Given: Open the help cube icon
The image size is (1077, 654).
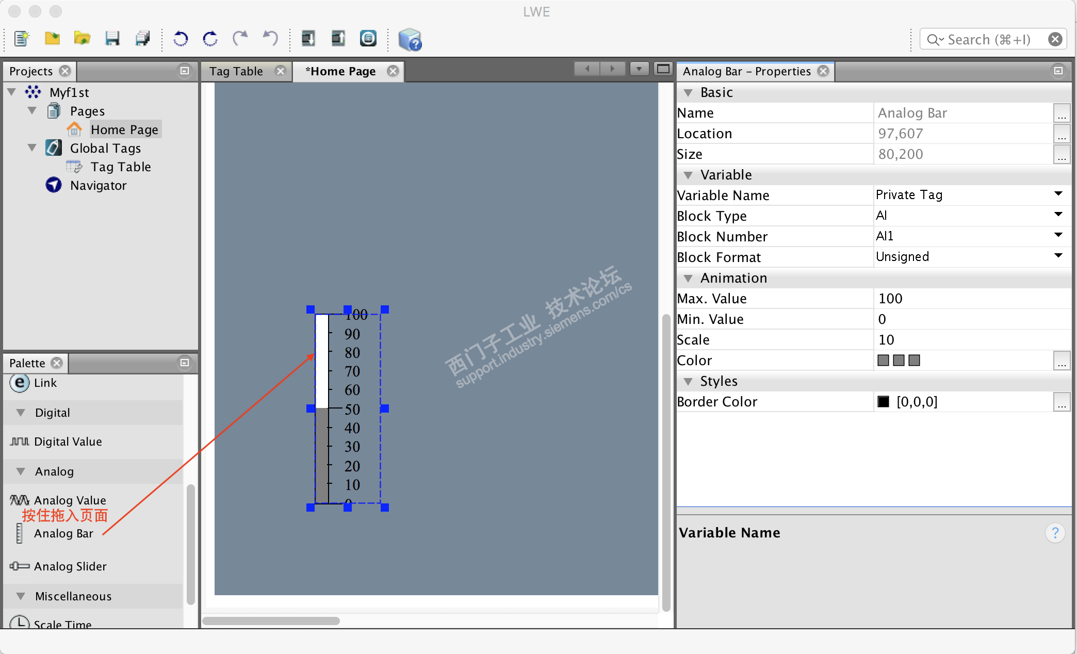Looking at the screenshot, I should coord(410,40).
